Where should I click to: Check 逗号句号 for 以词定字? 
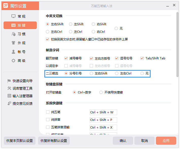117,66
